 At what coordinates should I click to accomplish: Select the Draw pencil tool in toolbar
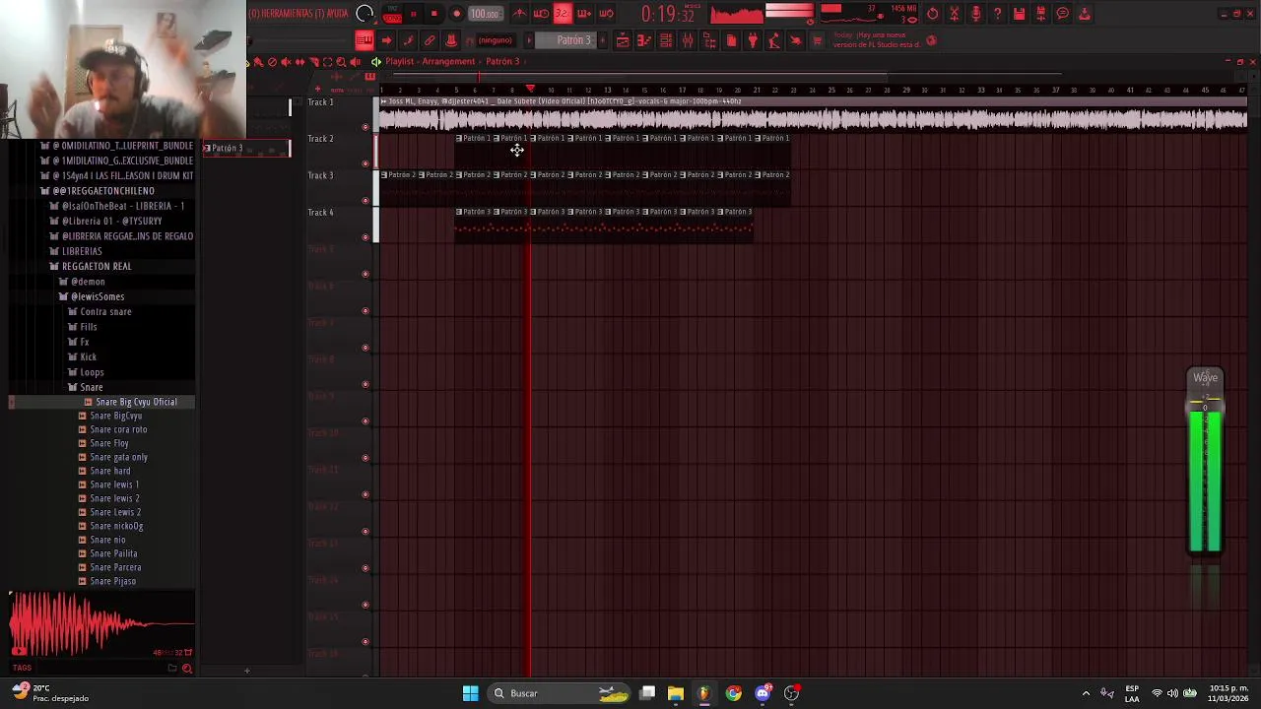(x=408, y=40)
